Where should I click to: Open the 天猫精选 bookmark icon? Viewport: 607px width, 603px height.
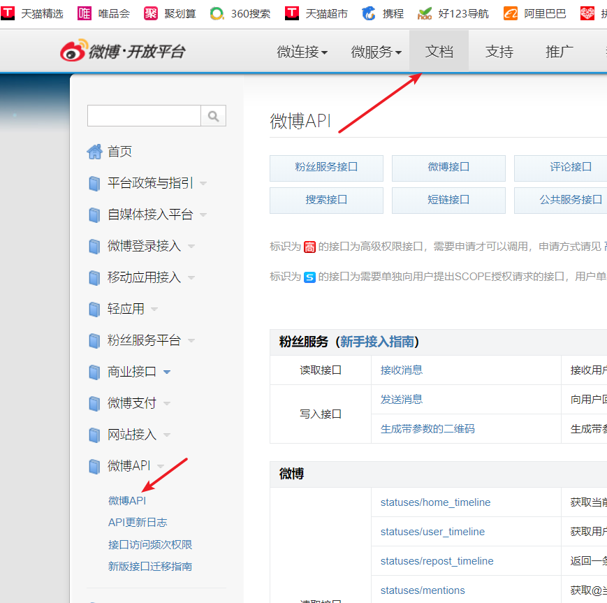coord(8,13)
